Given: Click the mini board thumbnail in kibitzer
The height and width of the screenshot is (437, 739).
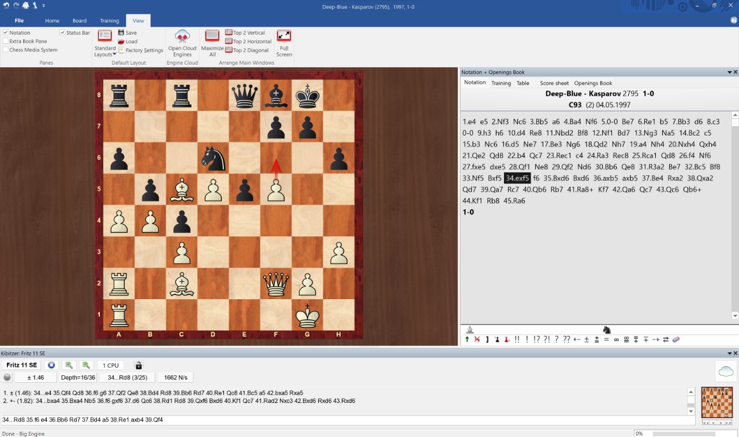Looking at the screenshot, I should pyautogui.click(x=716, y=402).
